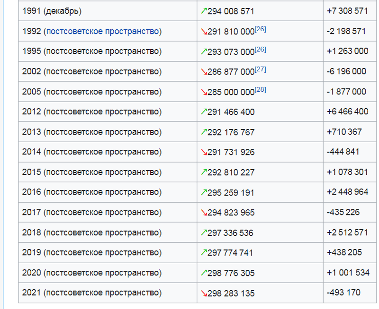Click the green increase arrow for 1991
The height and width of the screenshot is (309, 379).
(204, 11)
